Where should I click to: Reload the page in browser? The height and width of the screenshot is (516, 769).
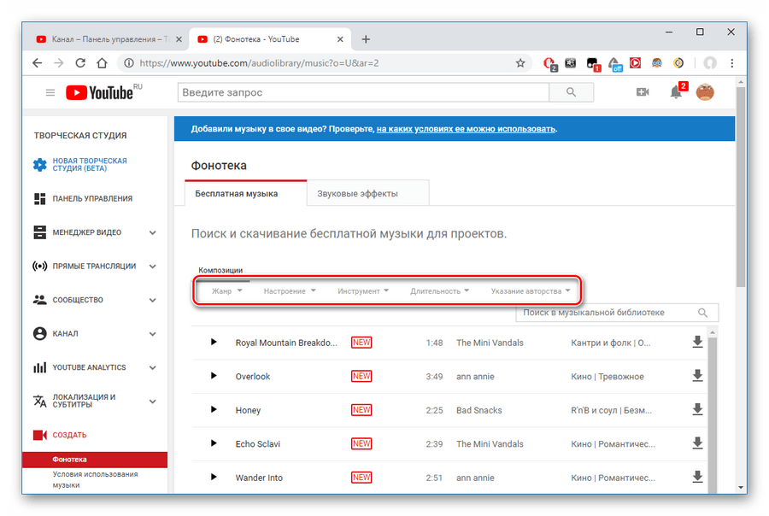[x=80, y=63]
